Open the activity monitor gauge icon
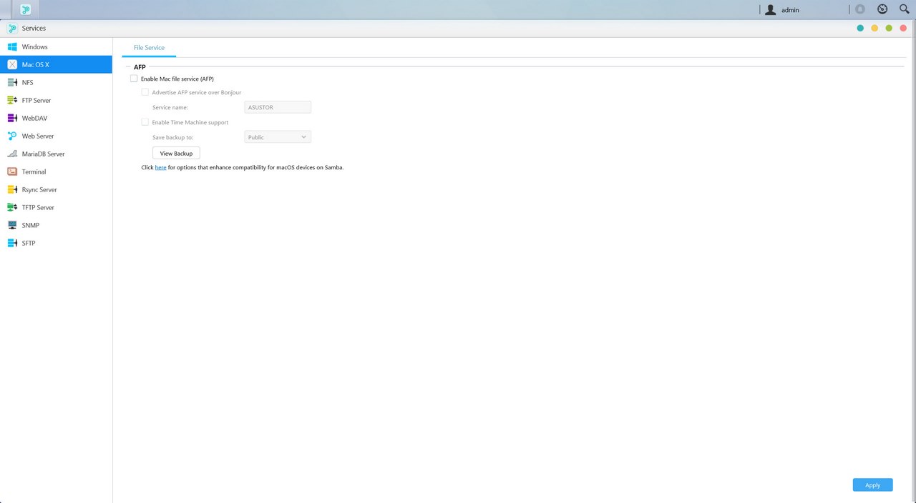This screenshot has width=916, height=503. click(x=882, y=10)
